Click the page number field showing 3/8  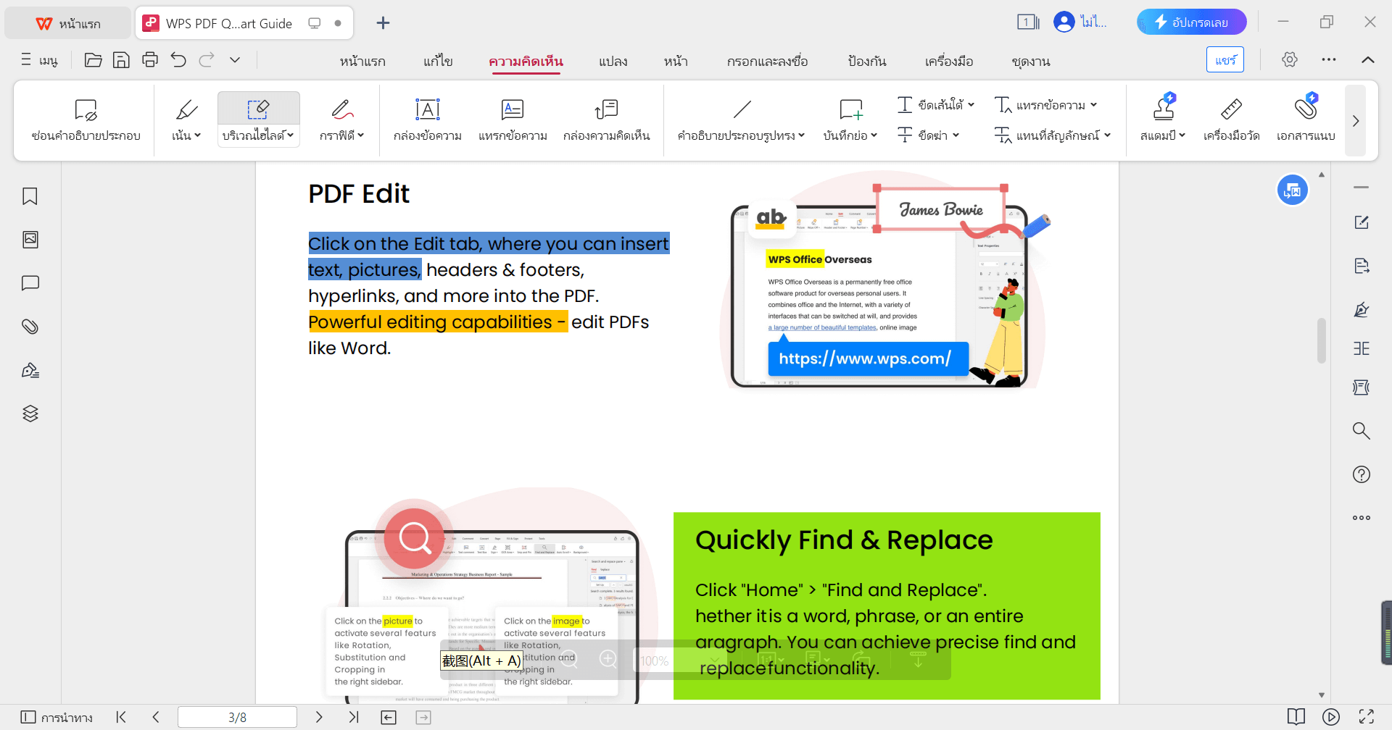point(237,717)
